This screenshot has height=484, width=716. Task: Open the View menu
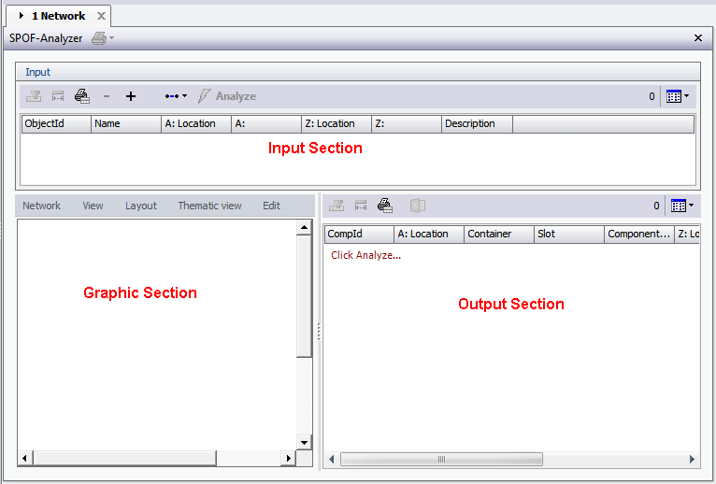[x=93, y=206]
